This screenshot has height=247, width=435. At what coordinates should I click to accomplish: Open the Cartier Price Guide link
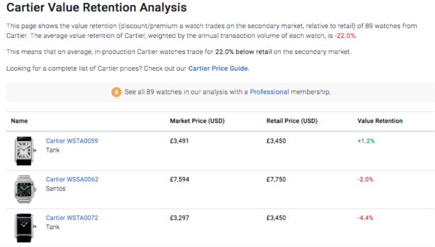click(x=218, y=68)
